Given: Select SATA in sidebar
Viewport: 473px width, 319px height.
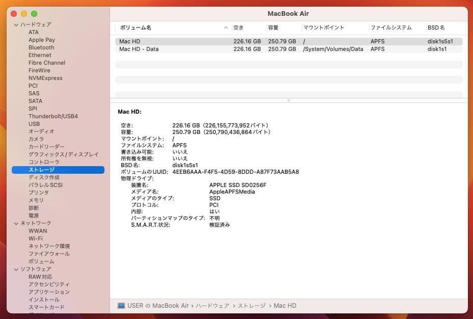Looking at the screenshot, I should (x=35, y=101).
